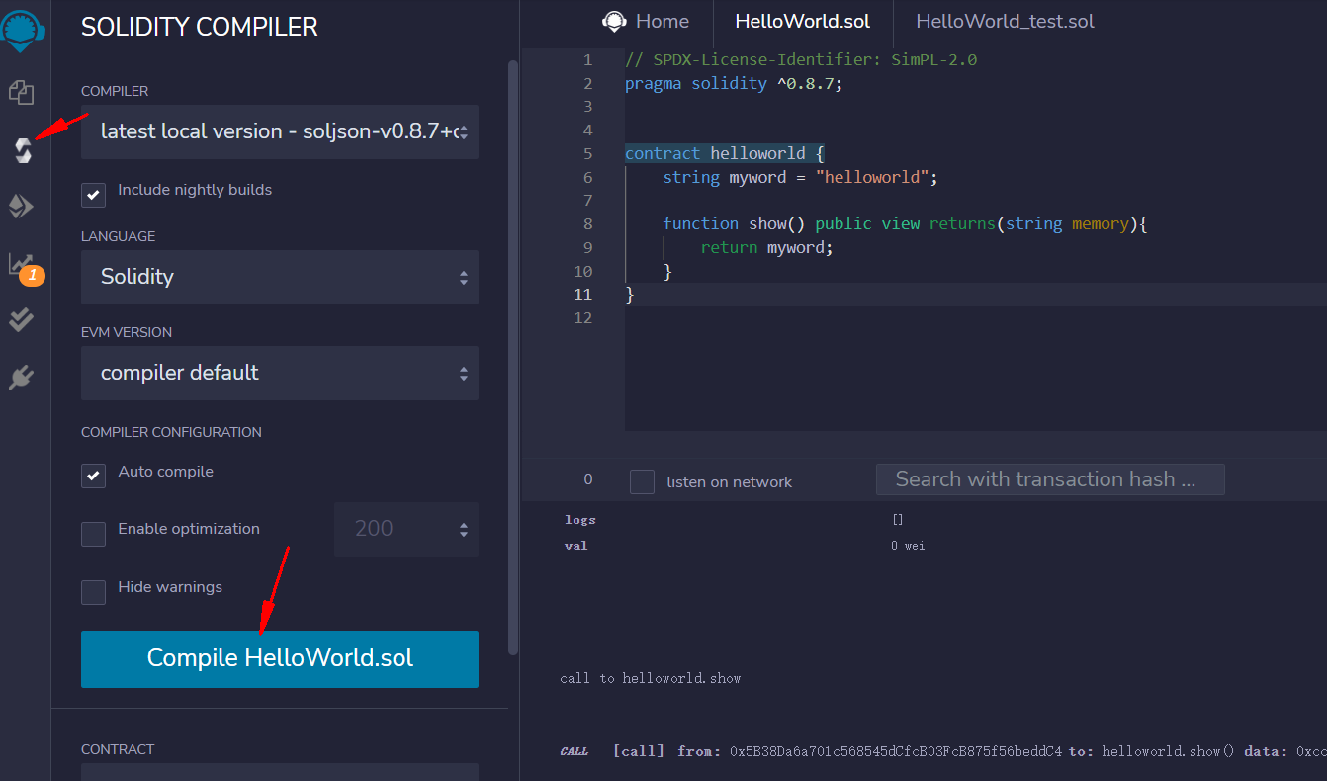Disable Auto compile
The image size is (1327, 781).
(92, 476)
